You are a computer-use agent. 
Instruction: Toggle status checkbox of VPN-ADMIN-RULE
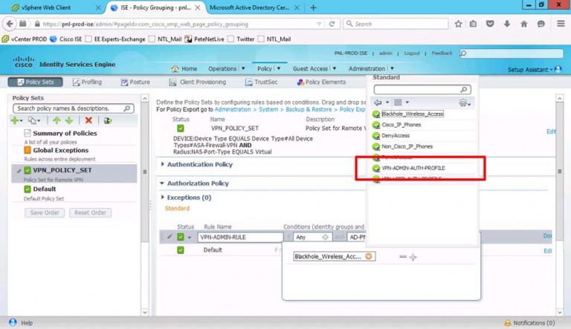(x=180, y=237)
